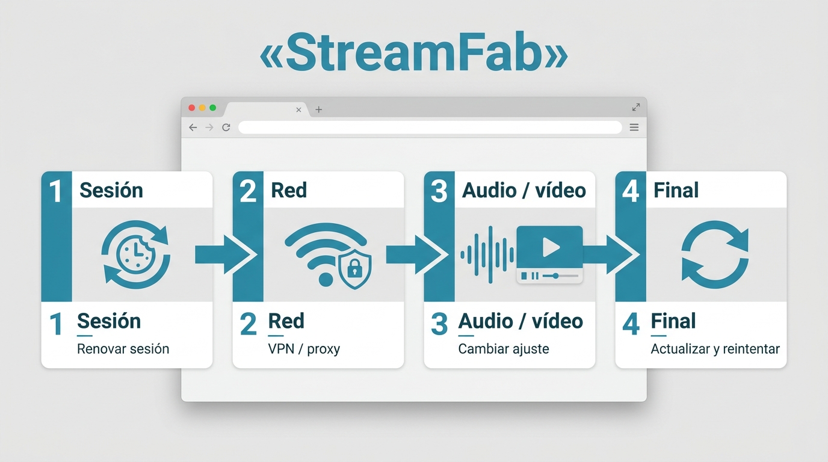Click the red traffic-light window button
This screenshot has width=828, height=462.
(192, 108)
